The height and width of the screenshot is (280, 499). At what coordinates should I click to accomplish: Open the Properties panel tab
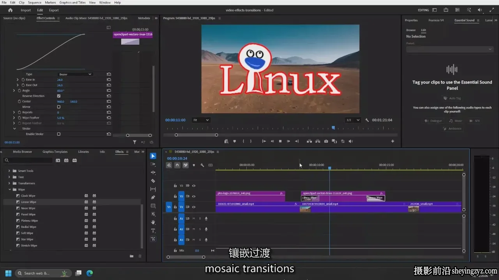tap(411, 20)
